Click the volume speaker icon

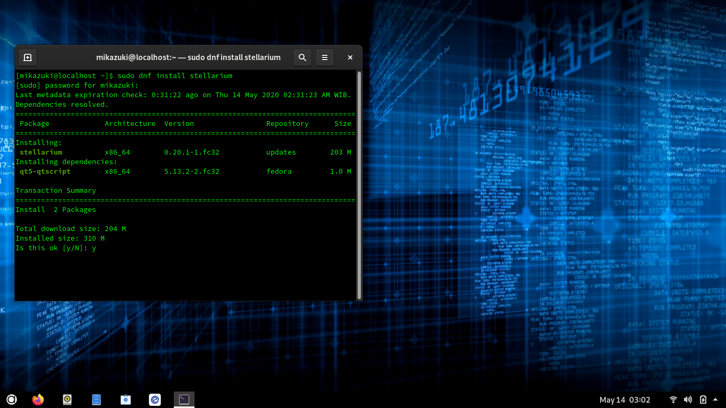click(x=688, y=399)
